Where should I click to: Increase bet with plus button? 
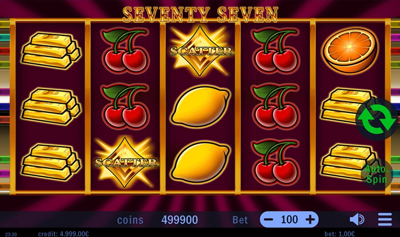click(310, 220)
